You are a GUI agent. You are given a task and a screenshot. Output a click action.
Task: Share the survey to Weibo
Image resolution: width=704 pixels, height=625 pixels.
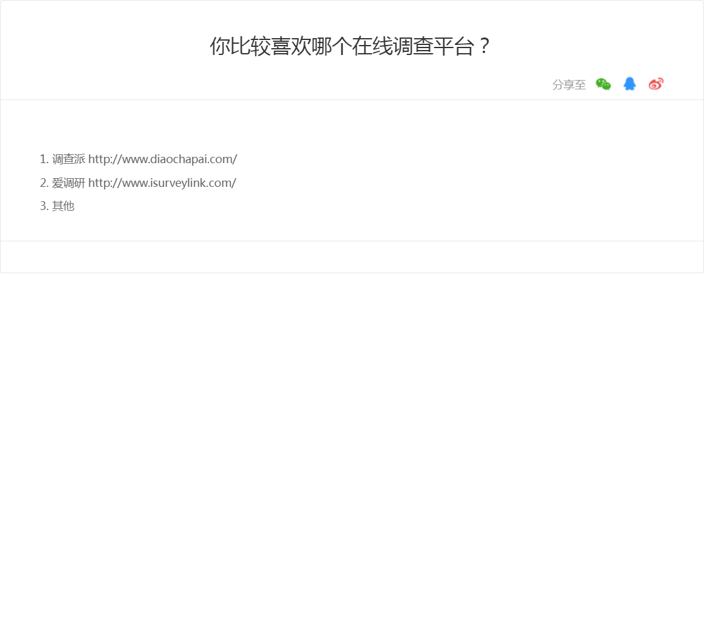click(x=656, y=84)
